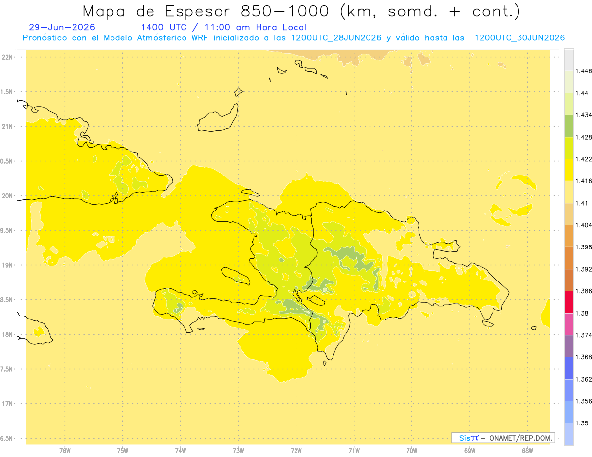Click the 20N latitude label
Image resolution: width=592 pixels, height=457 pixels.
pos(7,196)
